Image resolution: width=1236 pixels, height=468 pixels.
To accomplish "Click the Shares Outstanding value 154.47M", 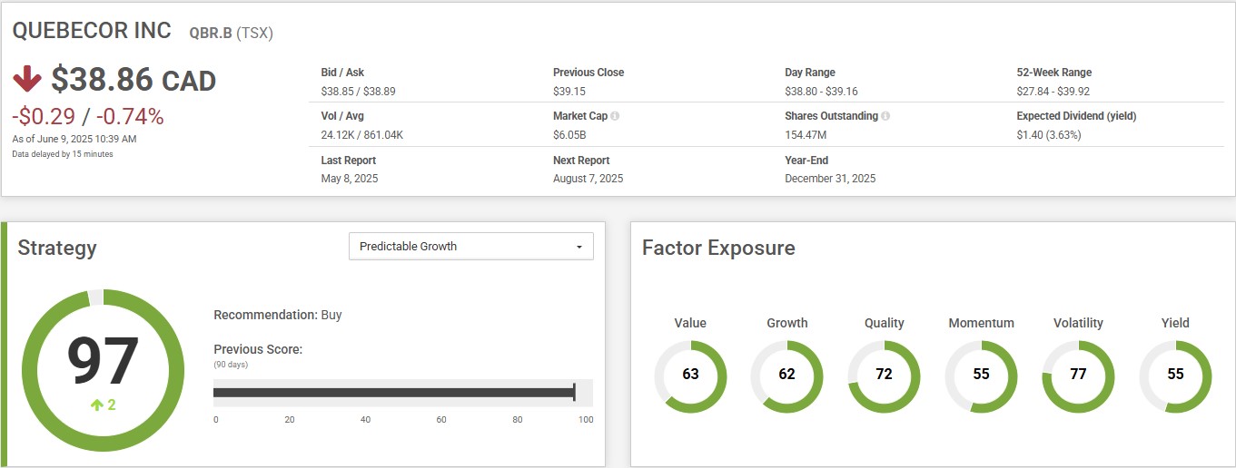I will [806, 135].
